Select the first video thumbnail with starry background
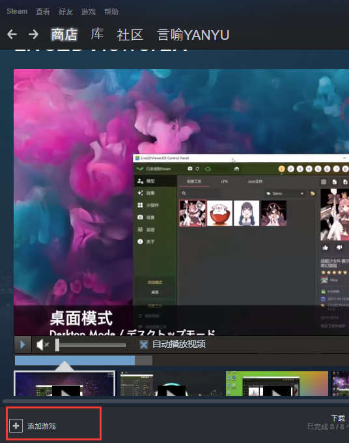The height and width of the screenshot is (443, 349). point(64,384)
